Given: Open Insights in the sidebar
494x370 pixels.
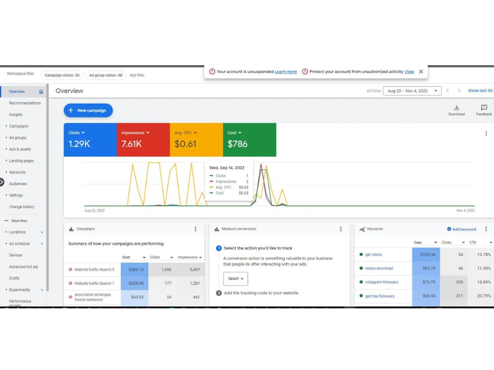Looking at the screenshot, I should coord(16,115).
